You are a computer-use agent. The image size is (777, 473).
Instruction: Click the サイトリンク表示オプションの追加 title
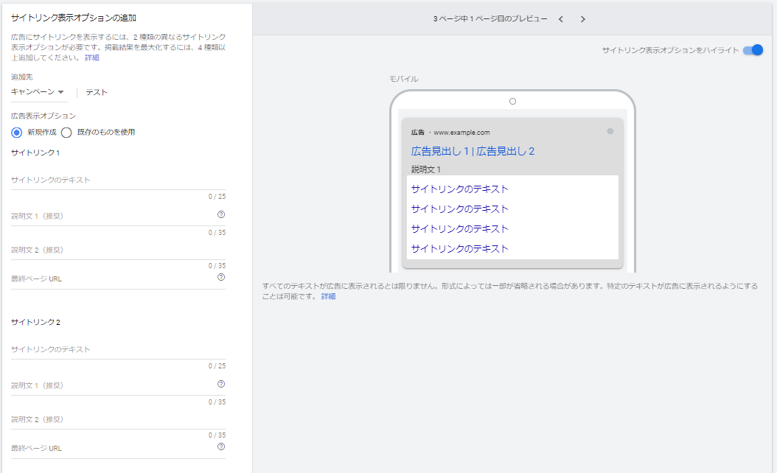coord(73,18)
